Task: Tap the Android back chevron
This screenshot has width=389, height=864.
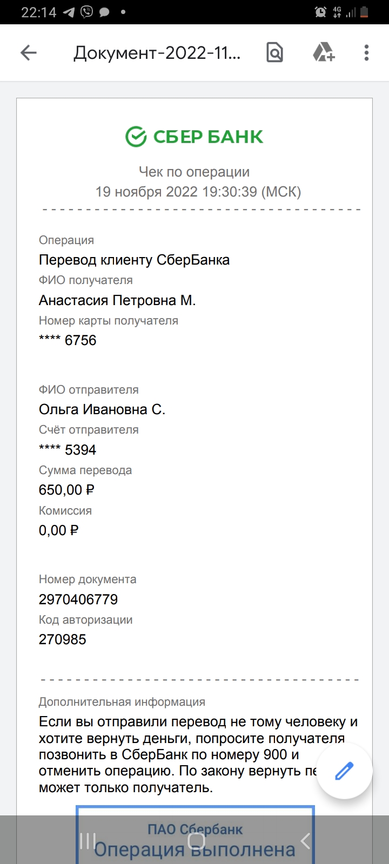Action: (305, 841)
